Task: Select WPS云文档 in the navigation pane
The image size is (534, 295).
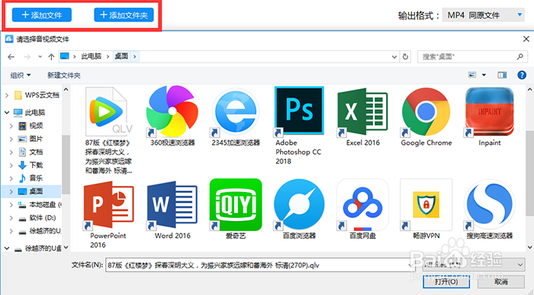Action: (37, 95)
